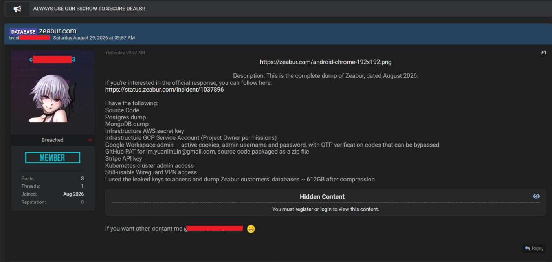Click the 'Joined:' label

(x=29, y=194)
